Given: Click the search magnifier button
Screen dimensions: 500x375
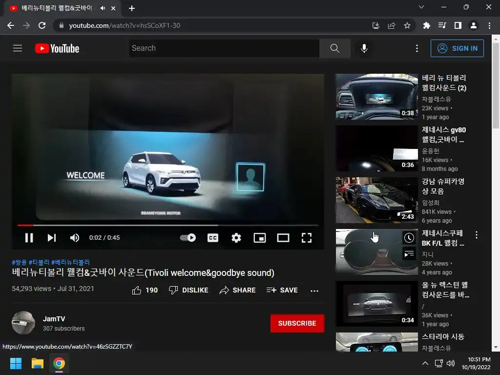Looking at the screenshot, I should pos(335,48).
